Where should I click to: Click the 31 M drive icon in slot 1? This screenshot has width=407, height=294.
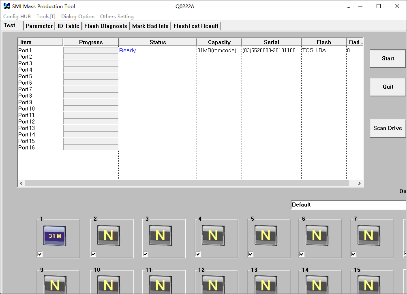pyautogui.click(x=54, y=236)
